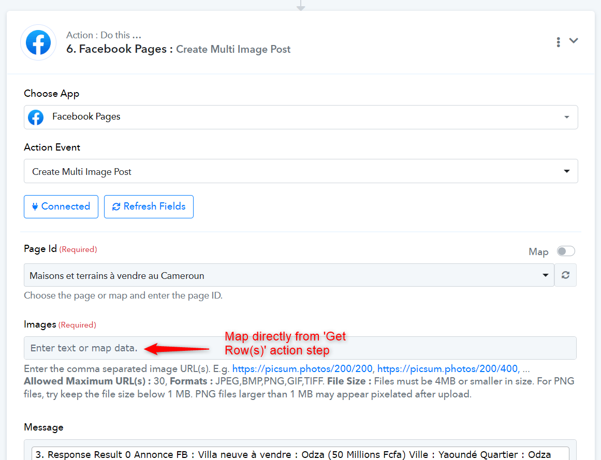Click into the Images input field
This screenshot has height=460, width=601.
(x=300, y=348)
